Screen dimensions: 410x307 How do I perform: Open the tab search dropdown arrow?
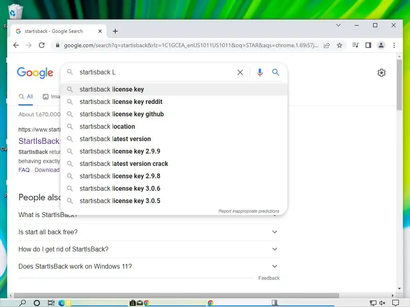click(338, 25)
